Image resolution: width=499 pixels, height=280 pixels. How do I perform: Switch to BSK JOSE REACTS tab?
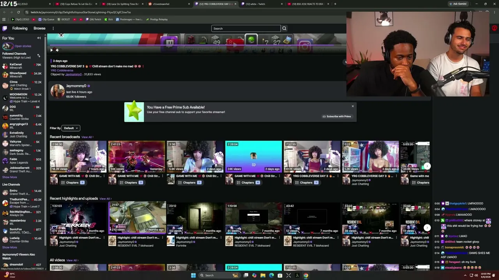(308, 4)
